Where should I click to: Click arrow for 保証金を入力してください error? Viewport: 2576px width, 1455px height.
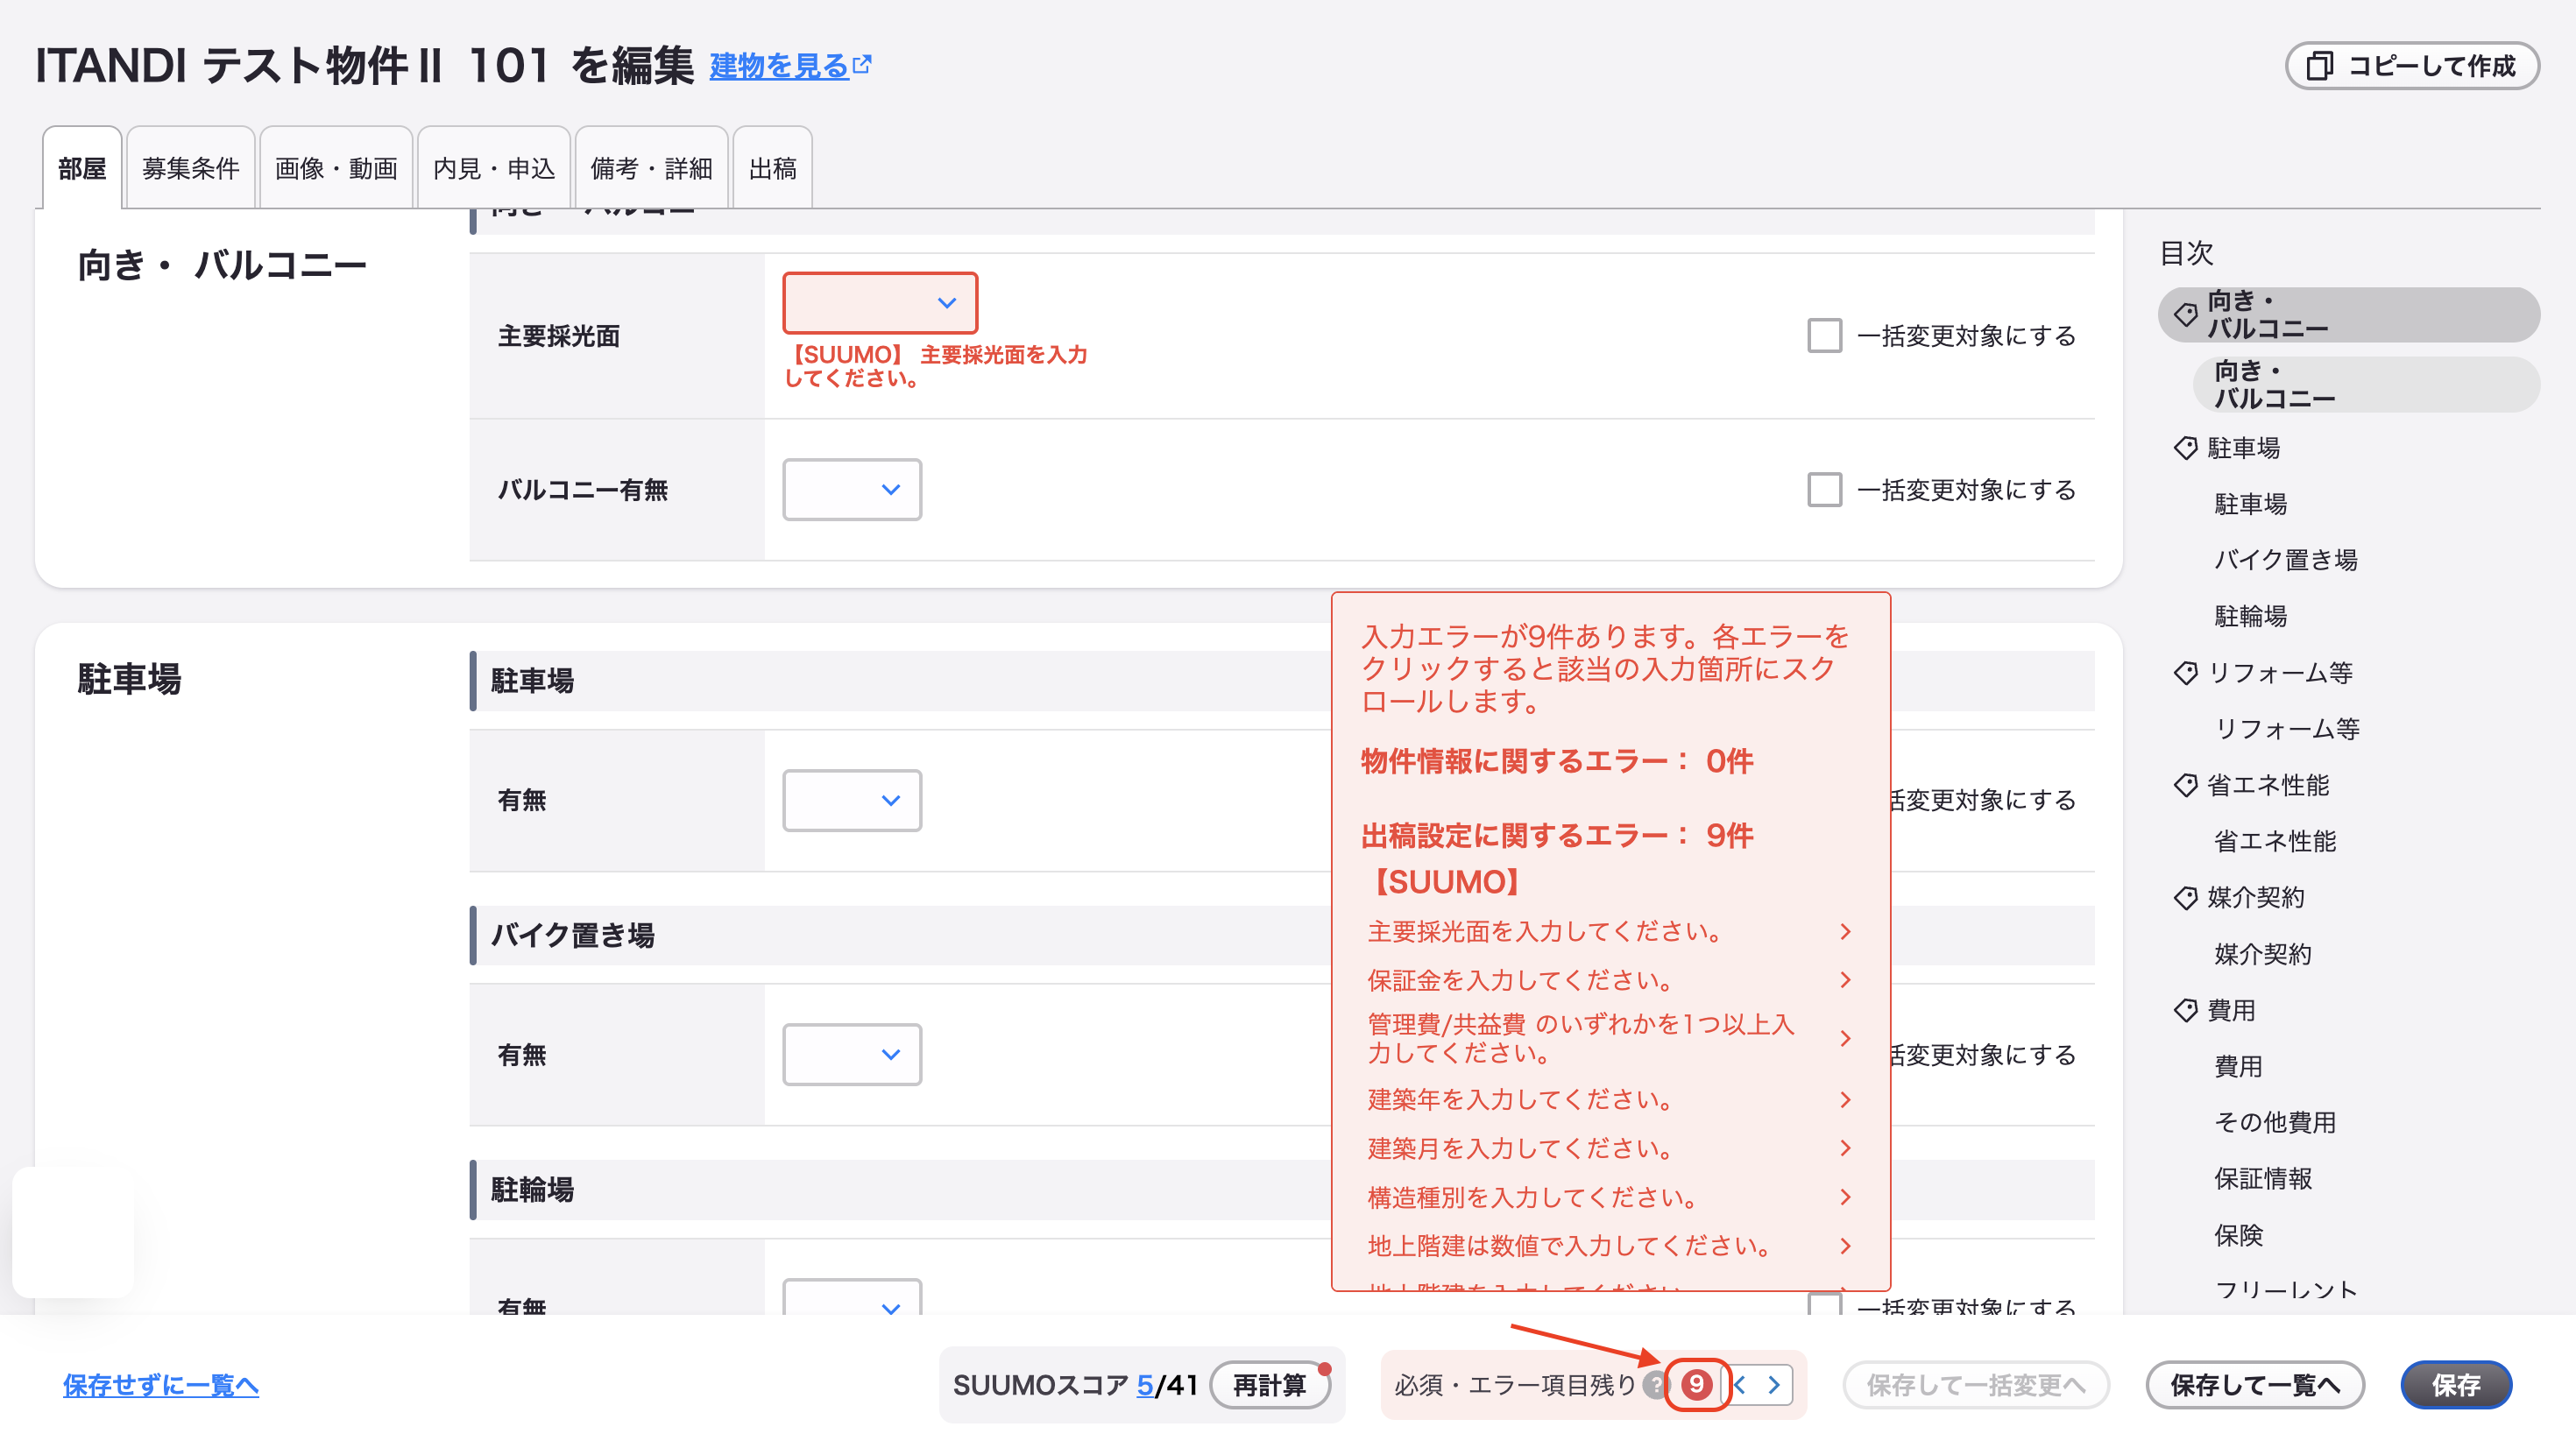click(x=1845, y=980)
